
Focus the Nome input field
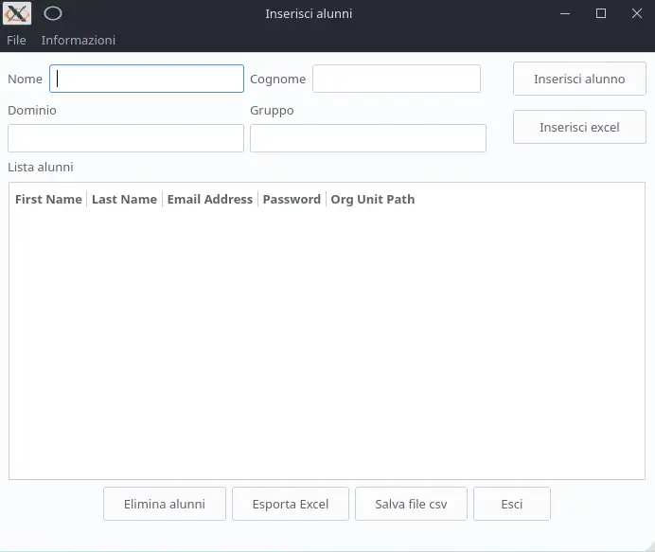[147, 79]
